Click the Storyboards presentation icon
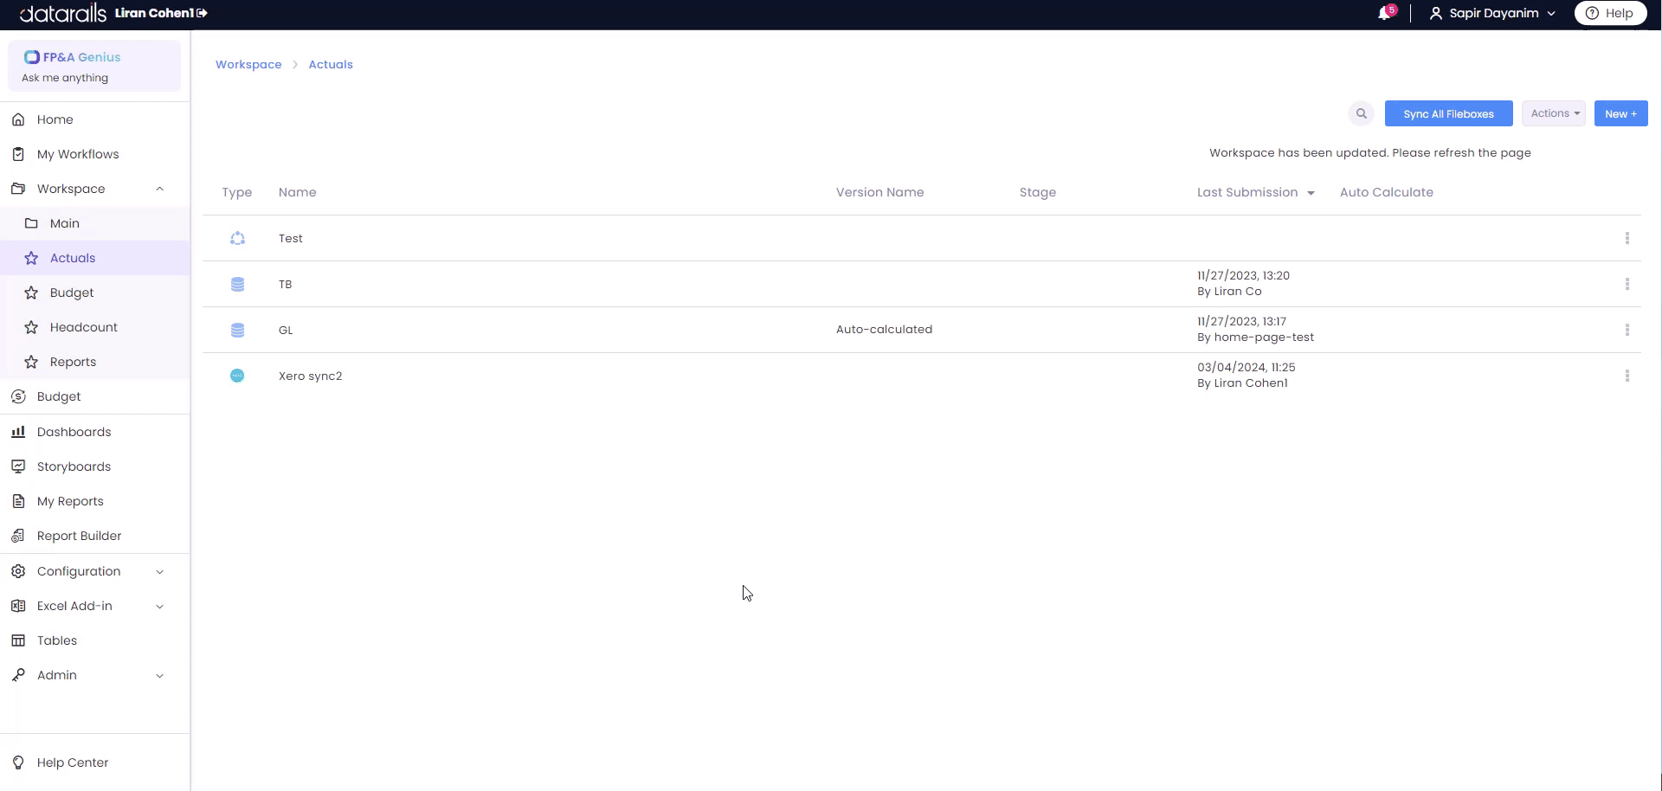 [x=18, y=466]
